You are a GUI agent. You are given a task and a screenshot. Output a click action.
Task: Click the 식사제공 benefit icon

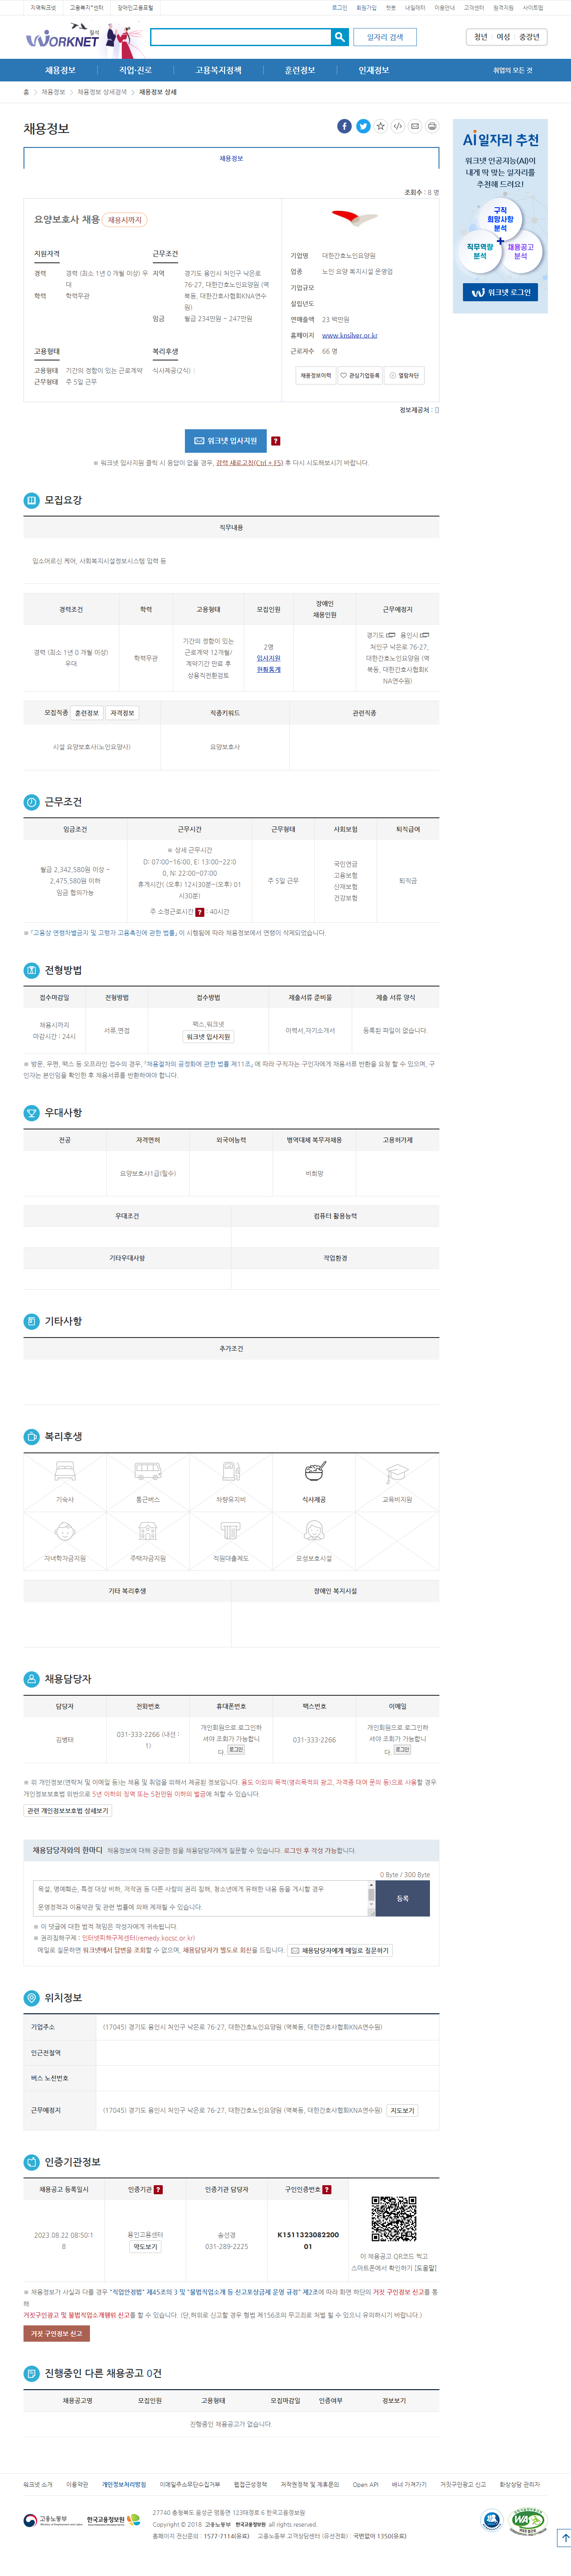tap(314, 1472)
